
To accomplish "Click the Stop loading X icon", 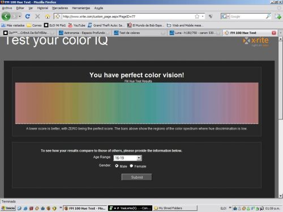I will coord(37,16).
